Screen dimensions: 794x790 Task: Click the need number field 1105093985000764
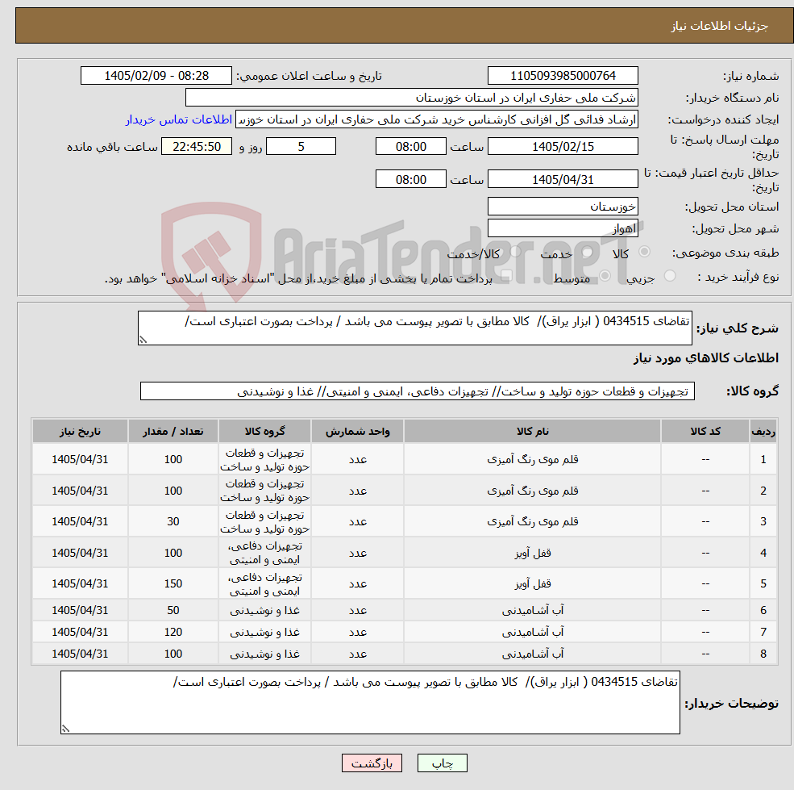tap(563, 76)
